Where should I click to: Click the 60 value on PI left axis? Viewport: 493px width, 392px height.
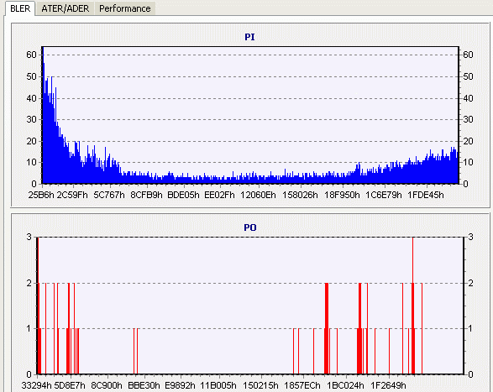click(31, 55)
